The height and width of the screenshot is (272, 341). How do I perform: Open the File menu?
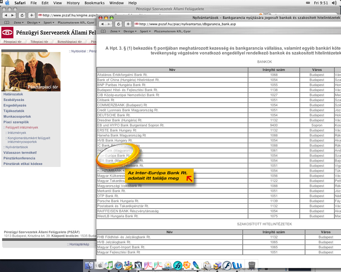point(33,3)
